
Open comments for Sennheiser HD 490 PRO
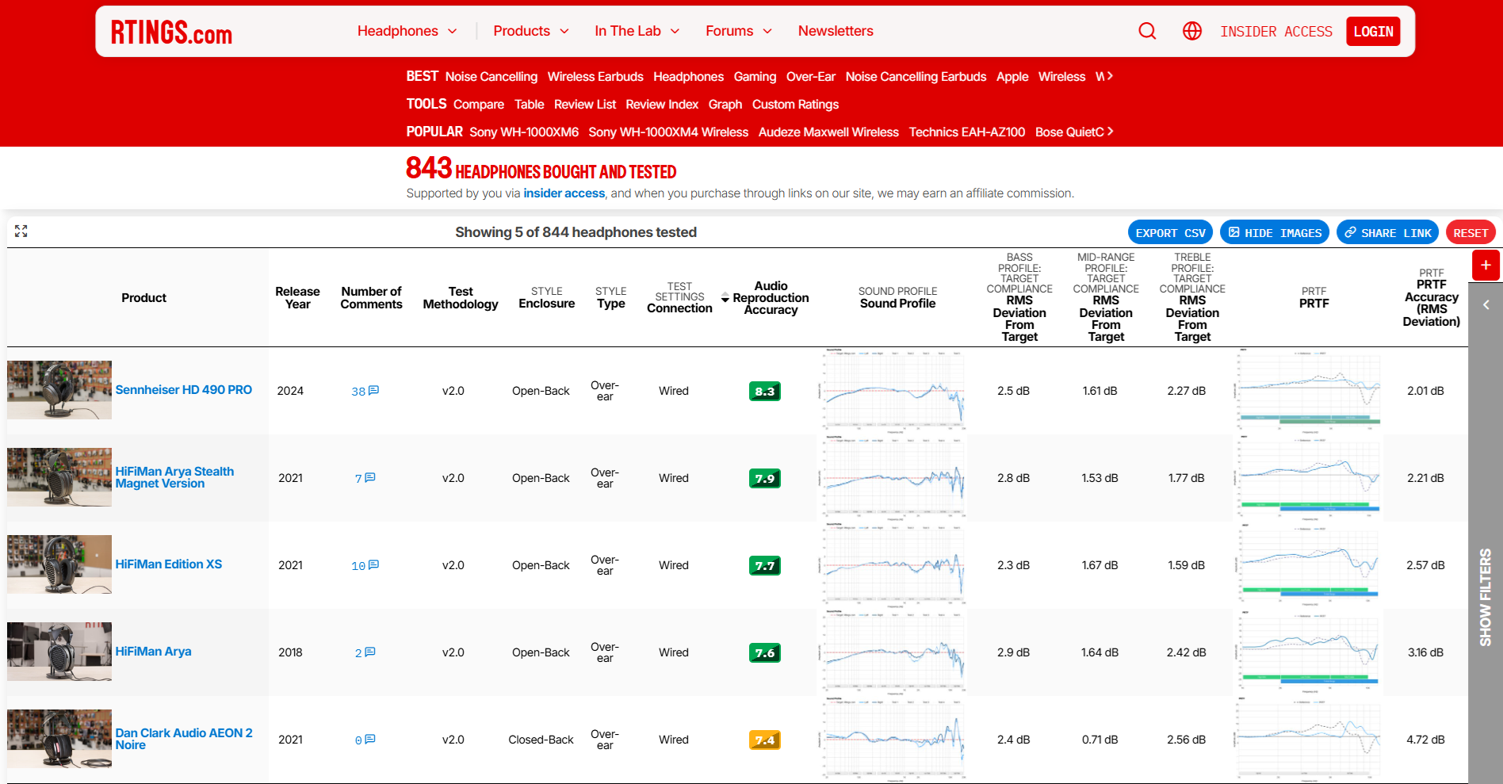[x=365, y=391]
